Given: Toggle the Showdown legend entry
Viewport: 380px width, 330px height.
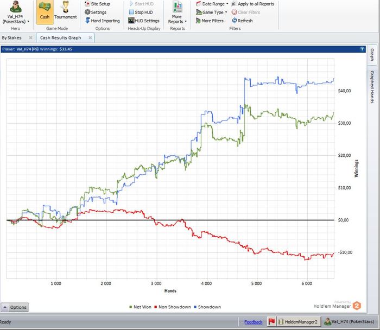Looking at the screenshot, I should [x=207, y=307].
